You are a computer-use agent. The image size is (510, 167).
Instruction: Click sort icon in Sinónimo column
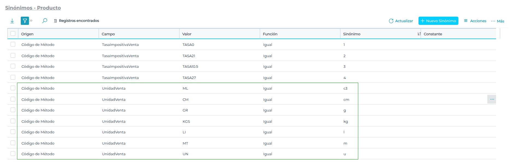(419, 34)
